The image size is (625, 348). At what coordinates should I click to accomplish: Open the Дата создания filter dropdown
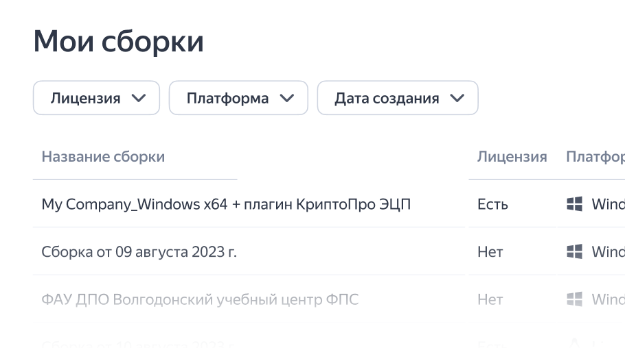397,98
